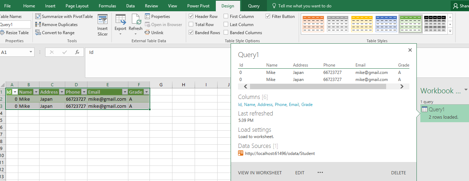469x181 pixels.
Task: Open the Name column filter dropdown
Action: pyautogui.click(x=36, y=92)
